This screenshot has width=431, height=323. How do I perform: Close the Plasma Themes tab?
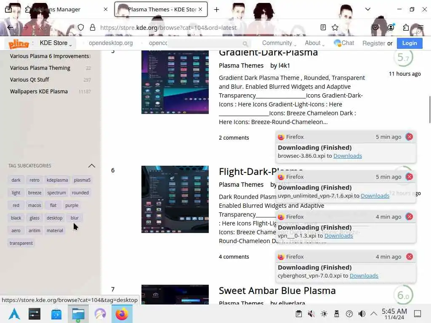(200, 9)
